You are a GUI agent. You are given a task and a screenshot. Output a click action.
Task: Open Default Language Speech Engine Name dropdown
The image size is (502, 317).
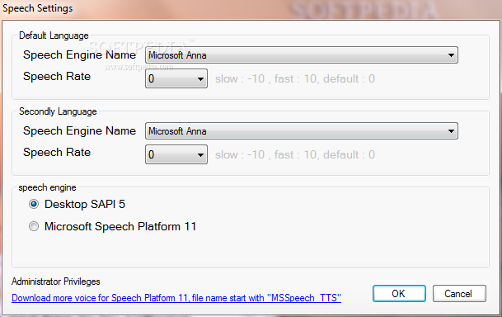[301, 55]
